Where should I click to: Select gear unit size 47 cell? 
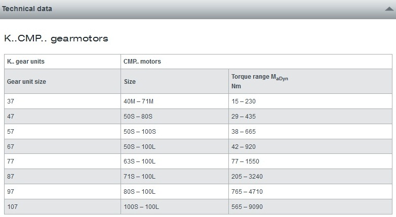[x=11, y=117]
